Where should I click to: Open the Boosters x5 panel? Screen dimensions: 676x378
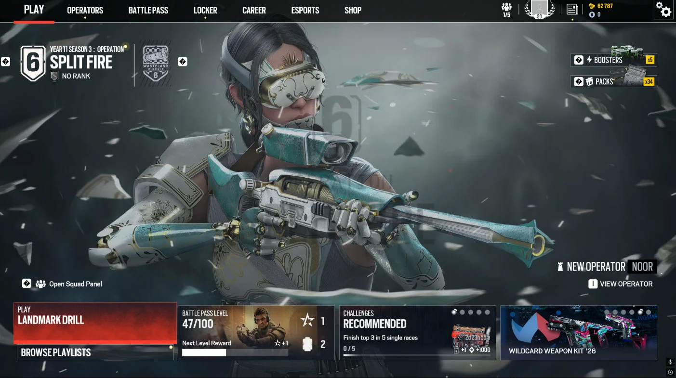[613, 60]
